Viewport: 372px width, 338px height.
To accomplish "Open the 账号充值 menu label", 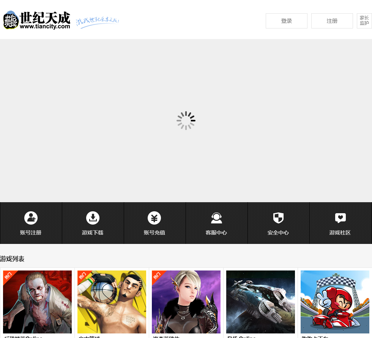I will [x=154, y=233].
